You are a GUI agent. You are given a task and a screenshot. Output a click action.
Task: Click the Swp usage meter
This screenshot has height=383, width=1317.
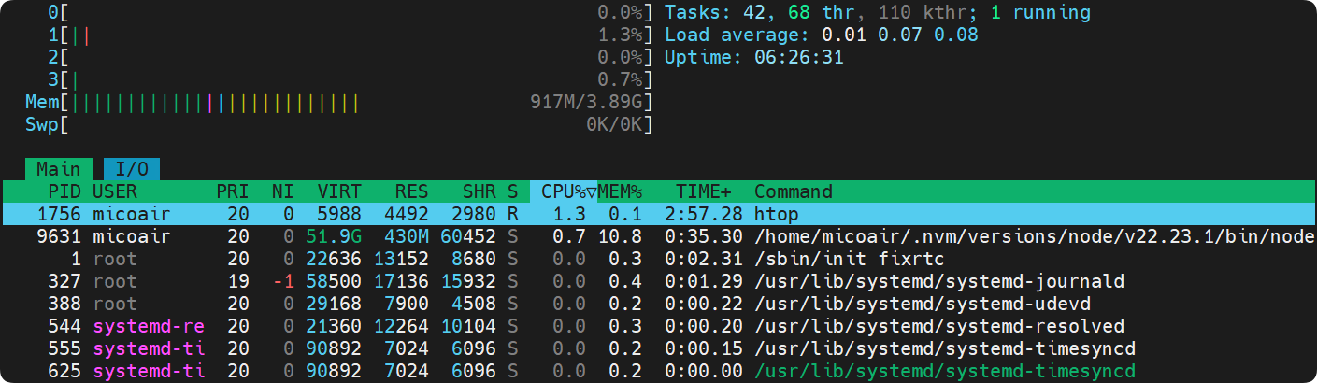tap(338, 124)
